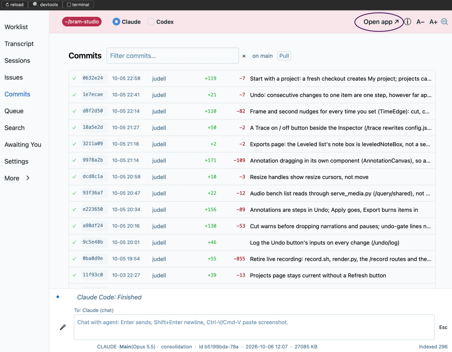
Task: Click the checkmark on commit 18a5e2d
Action: coord(74,127)
